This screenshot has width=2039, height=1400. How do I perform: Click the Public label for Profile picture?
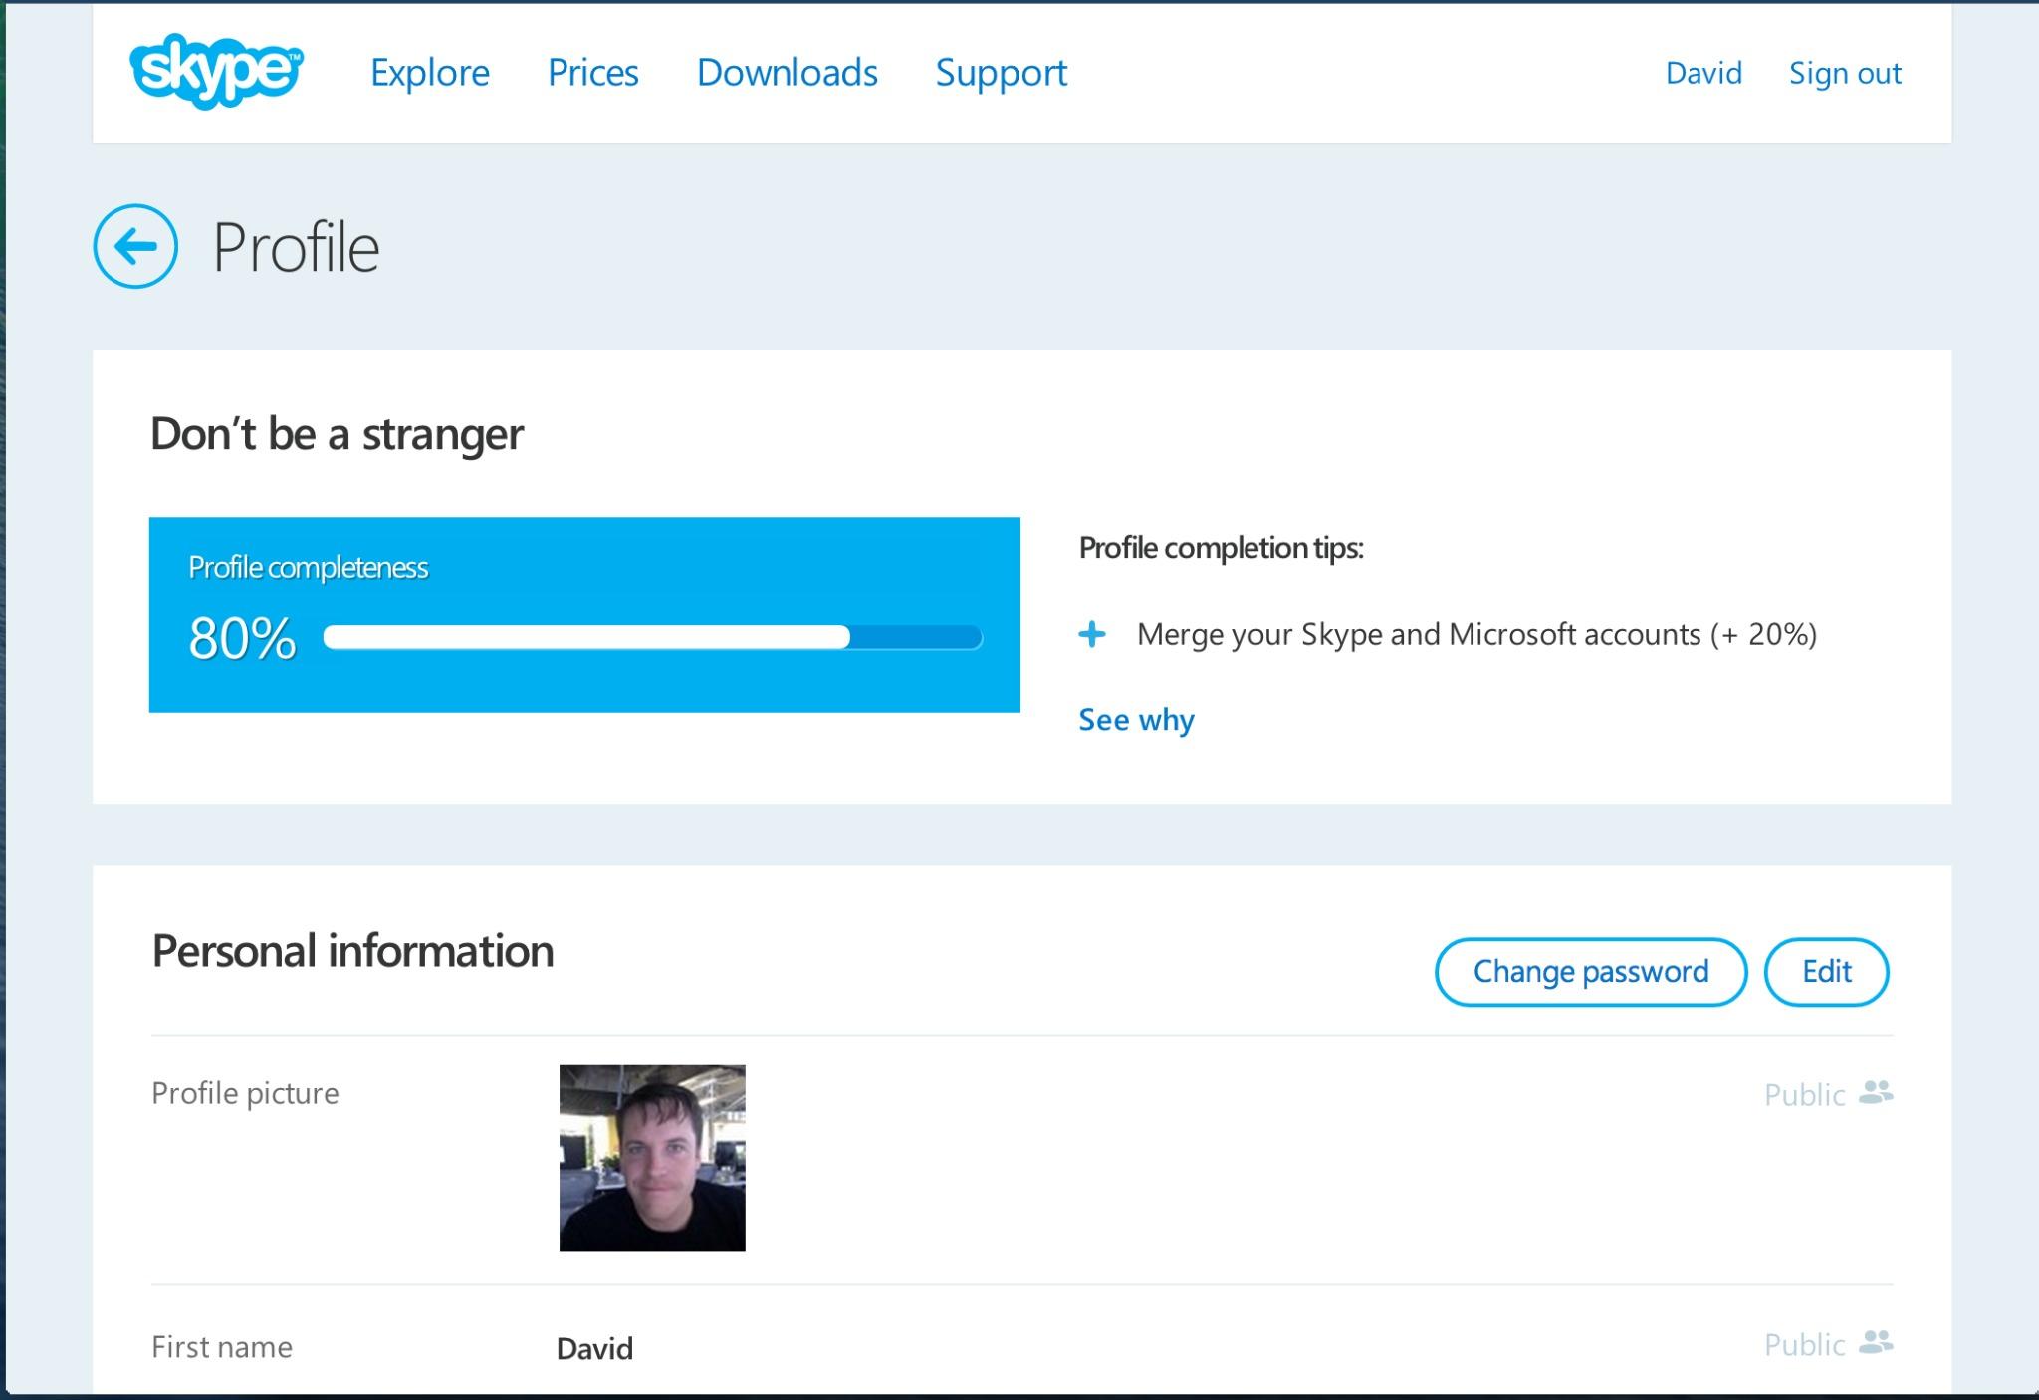pyautogui.click(x=1804, y=1095)
